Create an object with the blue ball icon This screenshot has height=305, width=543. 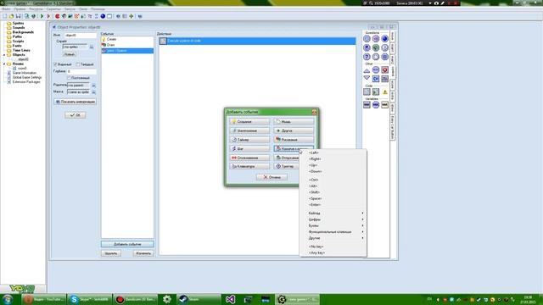pos(103,16)
